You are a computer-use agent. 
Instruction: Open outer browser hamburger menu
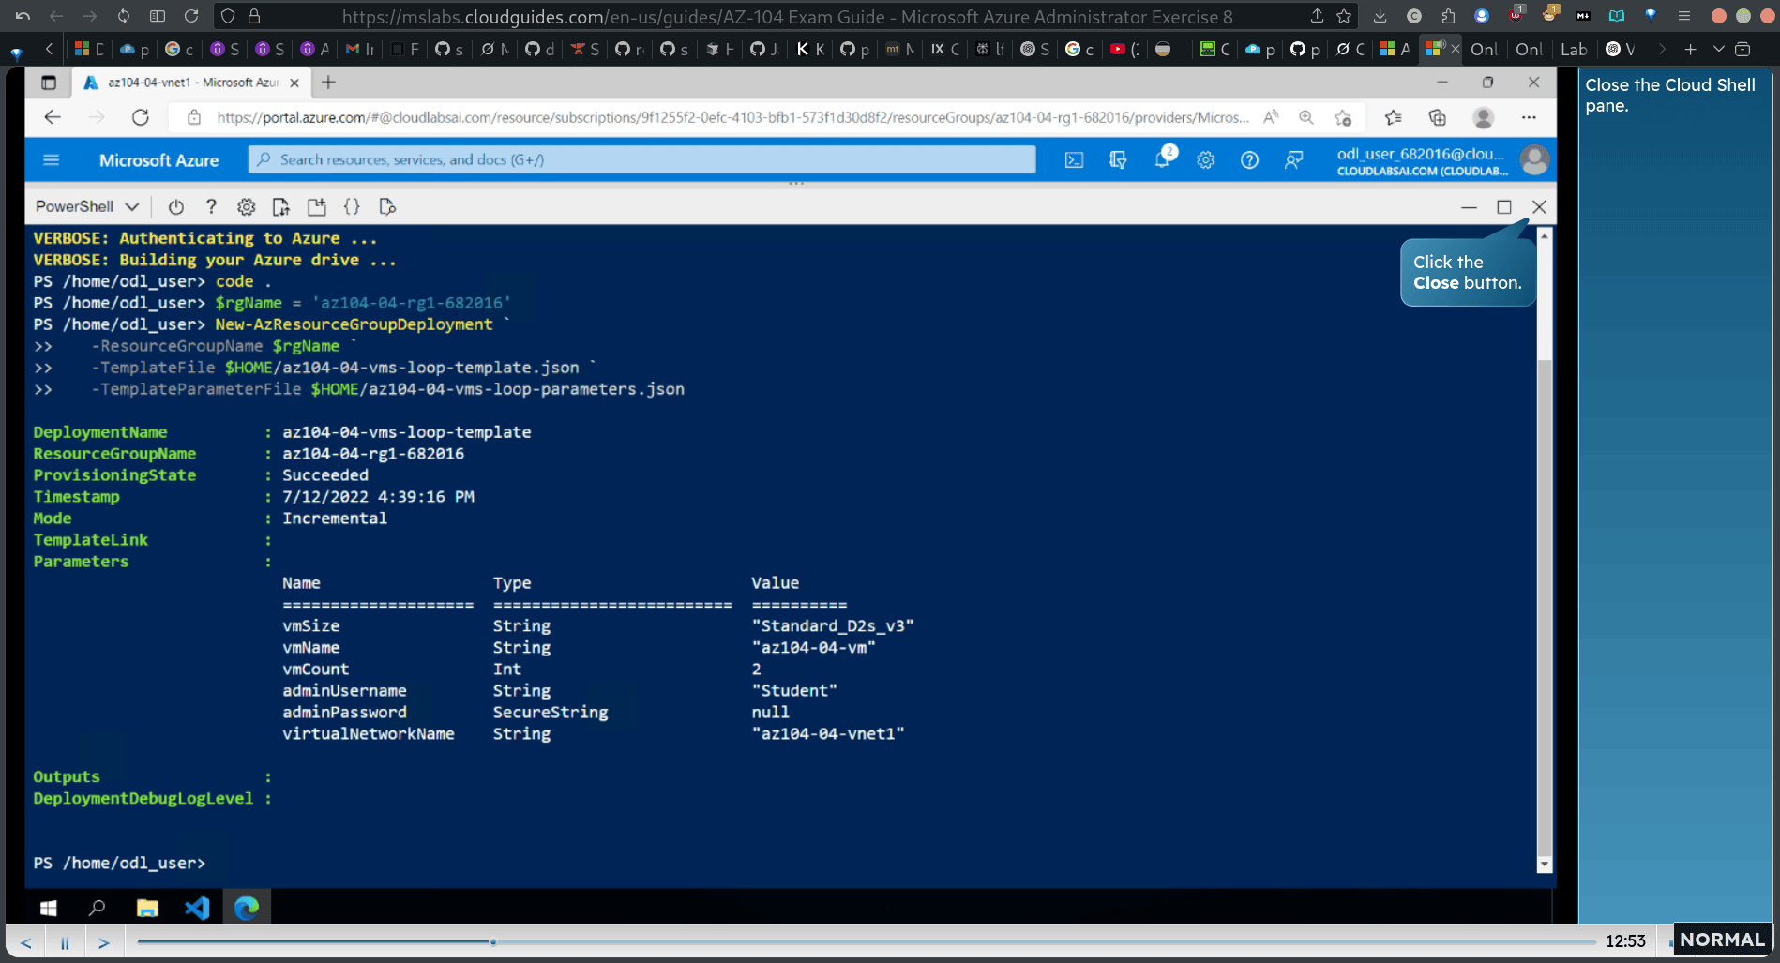(x=1684, y=16)
